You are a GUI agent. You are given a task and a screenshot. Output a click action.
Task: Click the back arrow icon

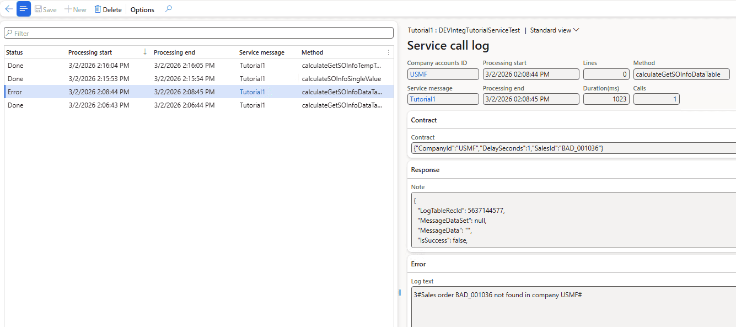pyautogui.click(x=9, y=9)
